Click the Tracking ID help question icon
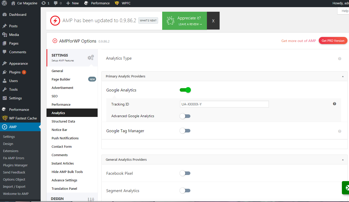 [335, 104]
